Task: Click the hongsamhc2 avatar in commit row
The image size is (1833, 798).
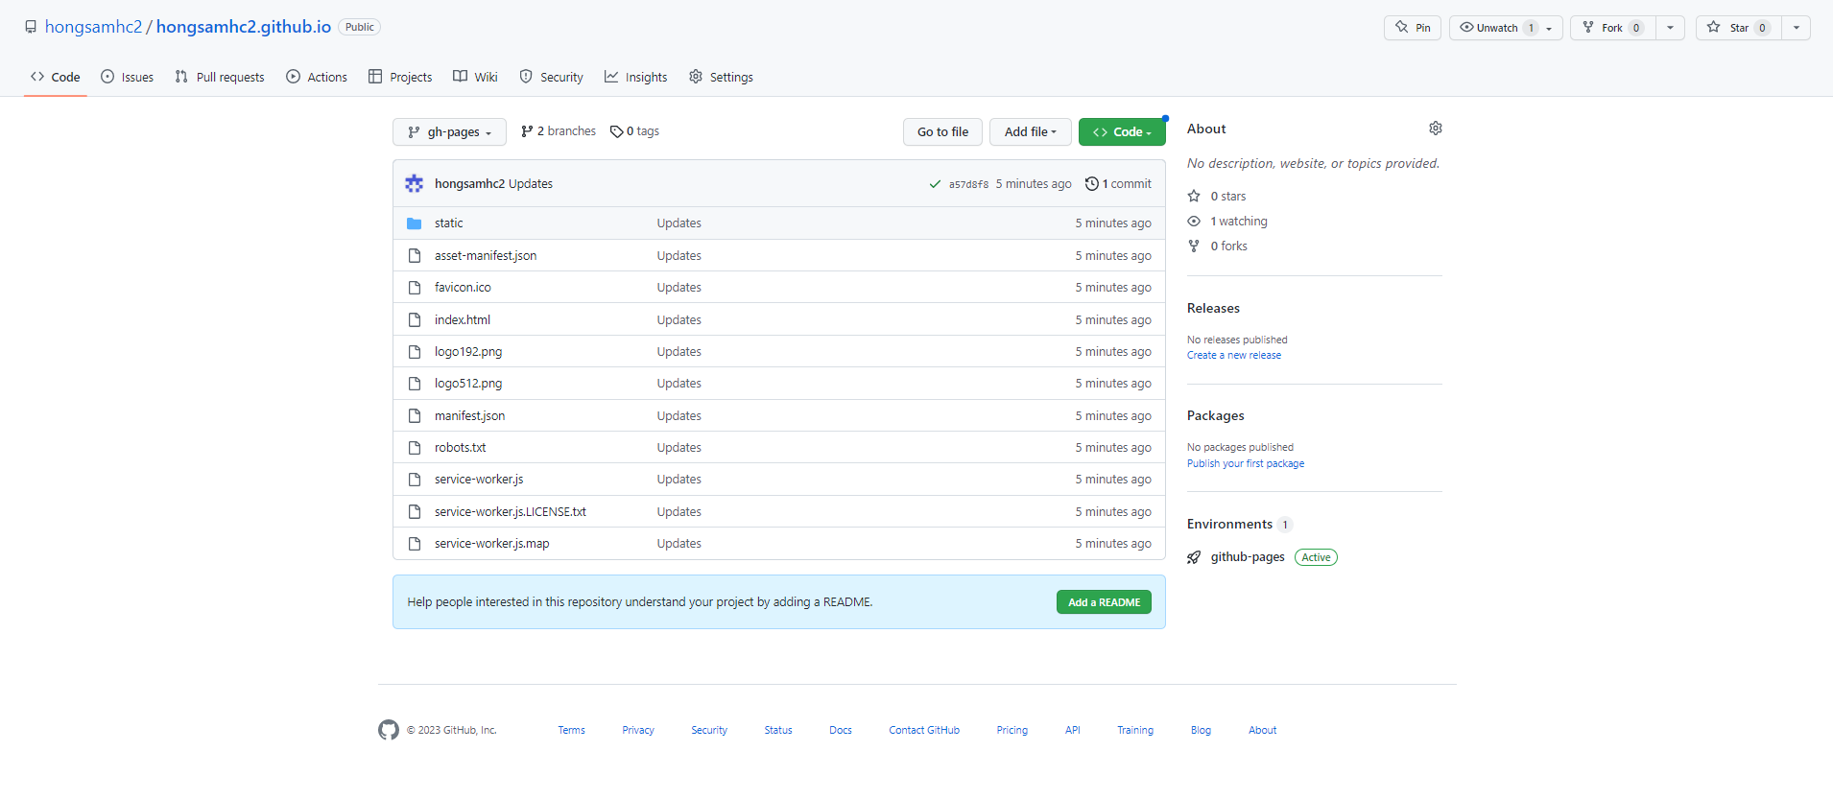Action: 415,183
